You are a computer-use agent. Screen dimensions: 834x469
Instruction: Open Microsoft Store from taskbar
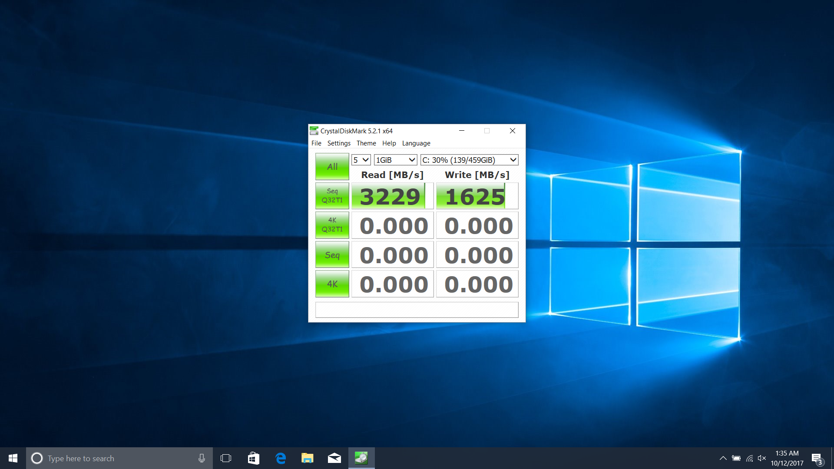coord(254,458)
